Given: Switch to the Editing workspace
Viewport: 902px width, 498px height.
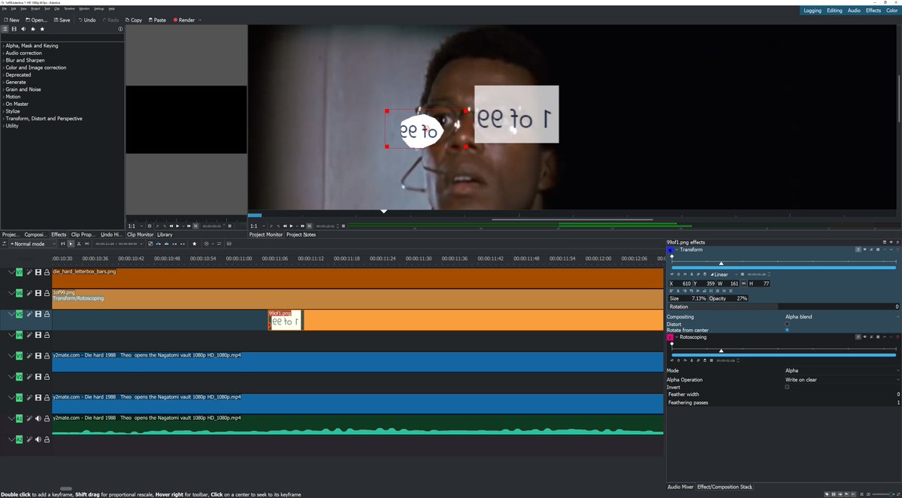Looking at the screenshot, I should click(x=834, y=11).
